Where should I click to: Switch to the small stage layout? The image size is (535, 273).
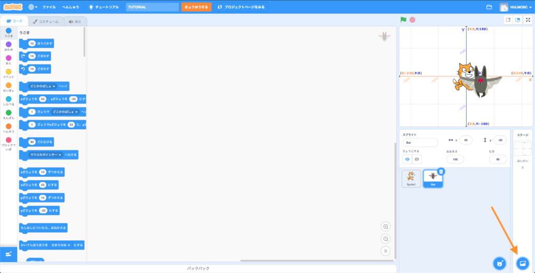tap(508, 20)
